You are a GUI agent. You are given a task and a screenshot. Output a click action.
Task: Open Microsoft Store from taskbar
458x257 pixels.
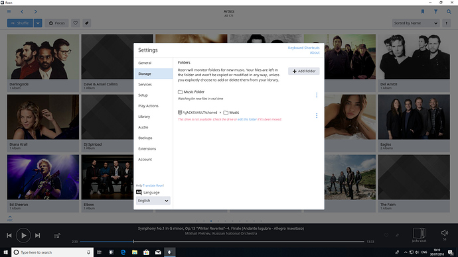pyautogui.click(x=146, y=252)
